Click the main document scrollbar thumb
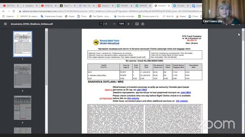Image resolution: width=245 pixels, height=137 pixels. 243,36
